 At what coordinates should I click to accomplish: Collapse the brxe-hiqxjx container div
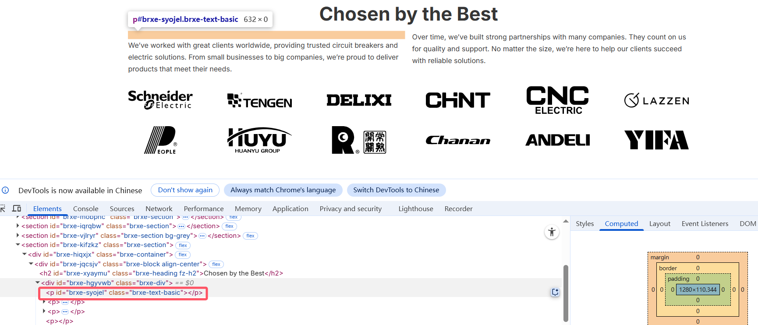click(x=25, y=254)
